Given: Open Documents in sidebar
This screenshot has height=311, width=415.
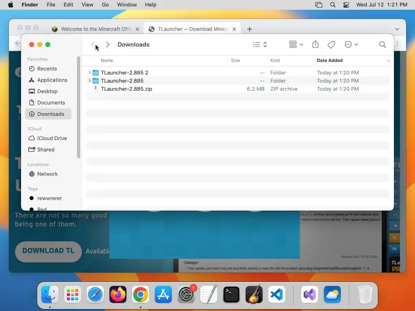Looking at the screenshot, I should pos(49,102).
